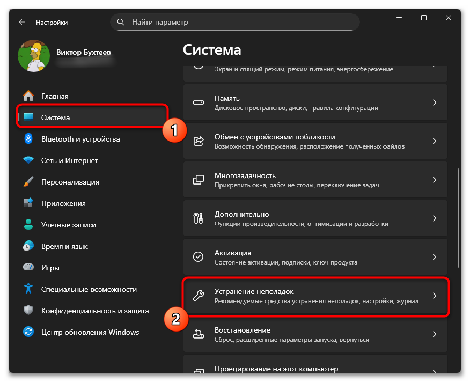Click the Приложения apps icon
Viewport: 470px width, 382px height.
[28, 203]
